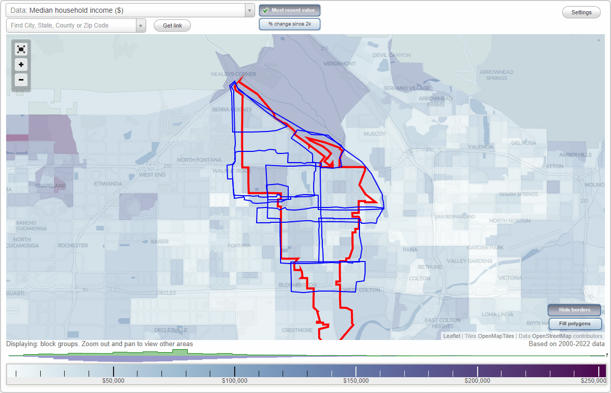Open the Settings panel
Viewport: 611px width, 393px height.
tap(581, 12)
